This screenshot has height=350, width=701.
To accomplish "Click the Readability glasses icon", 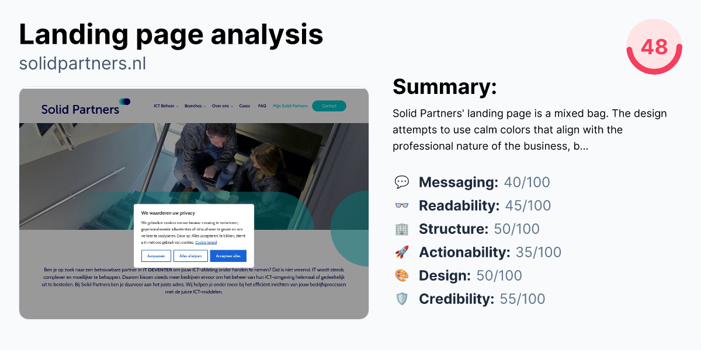I will (402, 205).
